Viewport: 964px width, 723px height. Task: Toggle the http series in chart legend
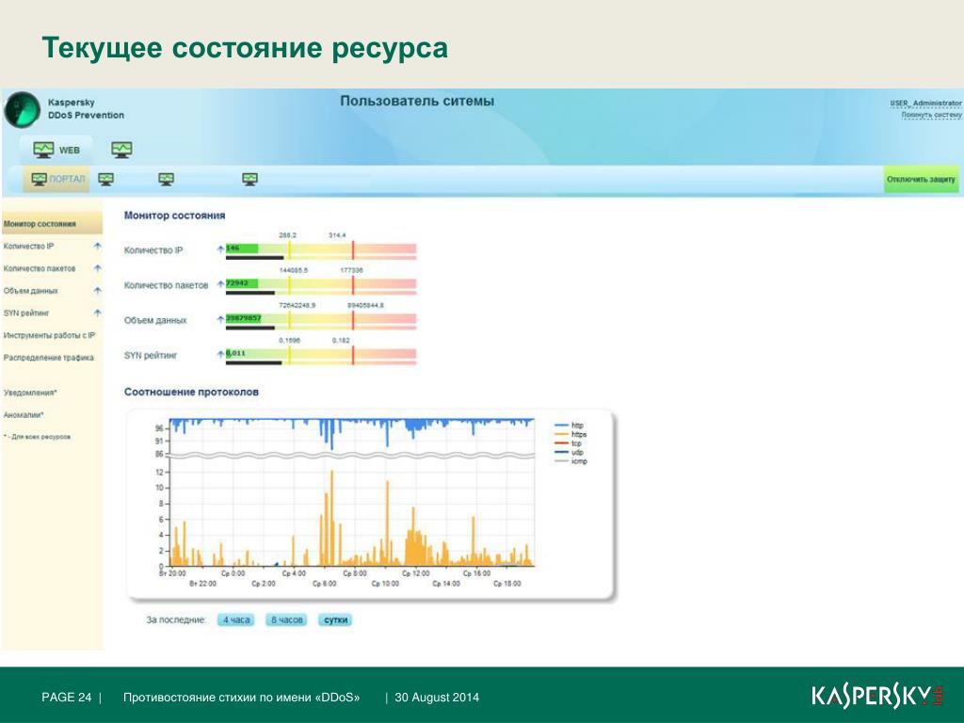coord(570,425)
